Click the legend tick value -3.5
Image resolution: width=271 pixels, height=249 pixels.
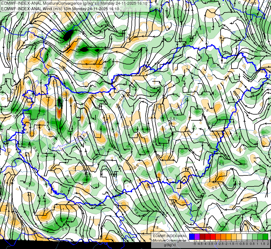click(210, 244)
